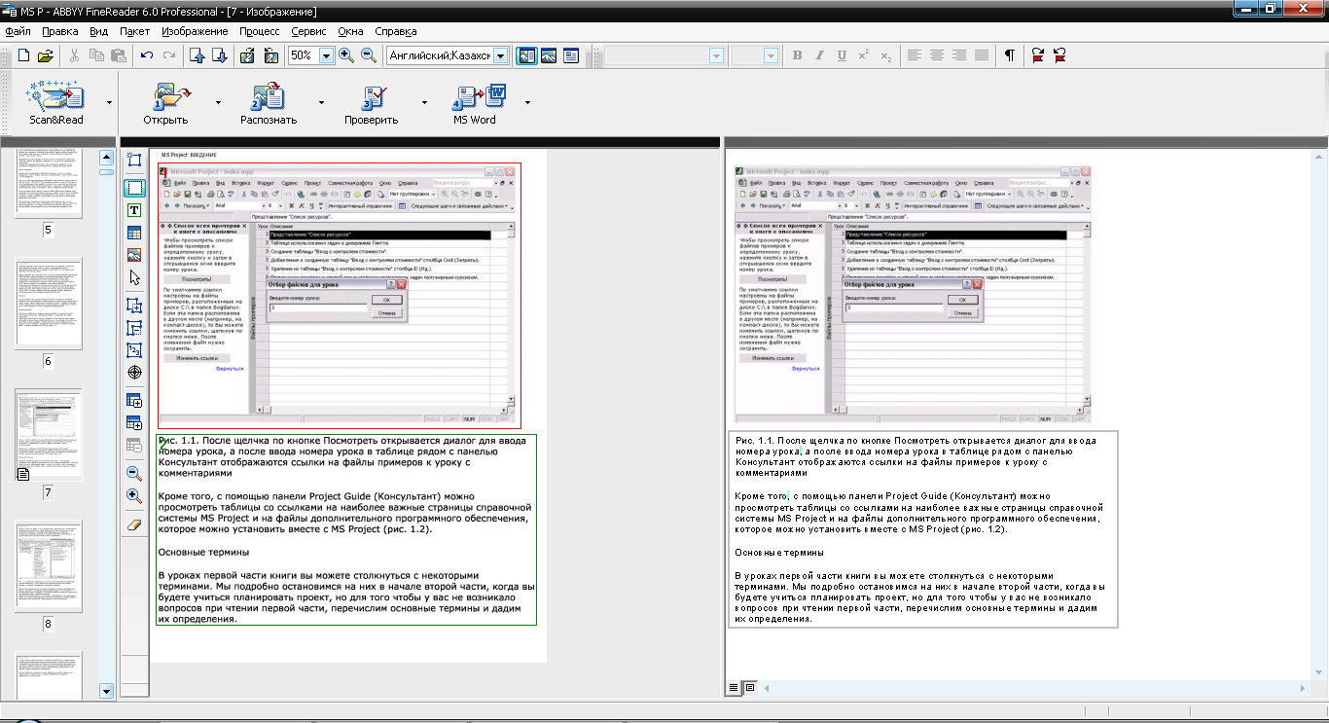Screen dimensions: 1329x723
Task: Select page 5 thumbnail
Action: pos(48,185)
